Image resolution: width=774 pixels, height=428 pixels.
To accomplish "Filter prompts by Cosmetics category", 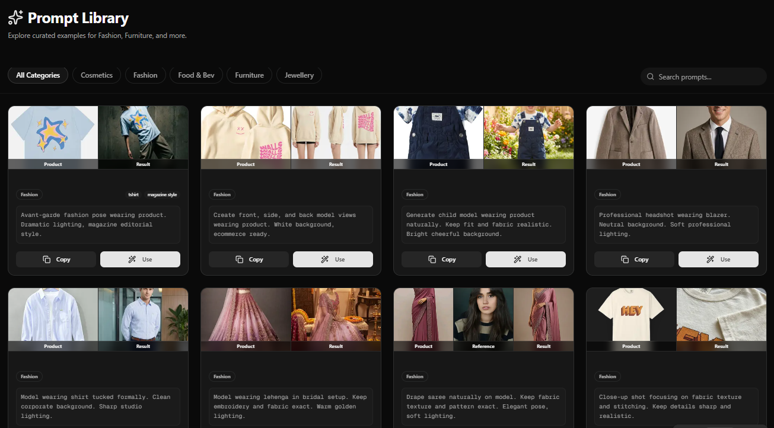I will [97, 75].
